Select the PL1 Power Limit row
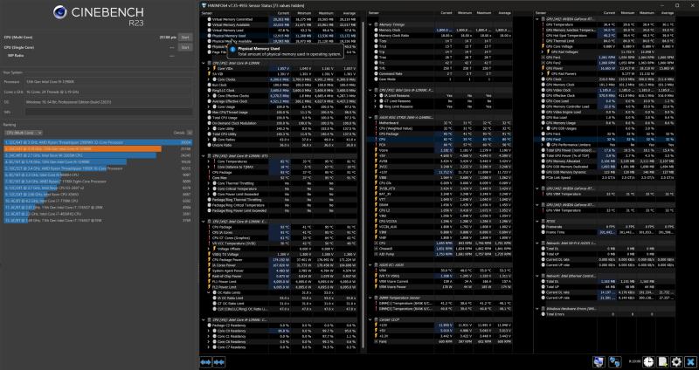699x370 pixels. pos(280,281)
